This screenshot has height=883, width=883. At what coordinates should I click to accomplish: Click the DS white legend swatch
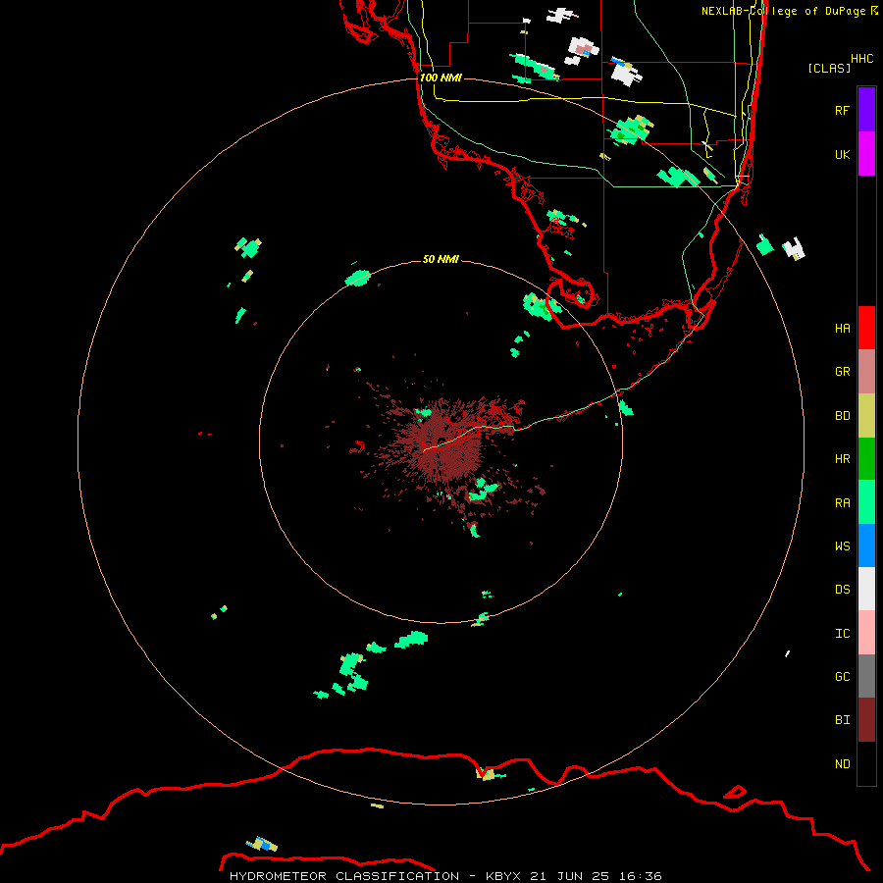[866, 589]
